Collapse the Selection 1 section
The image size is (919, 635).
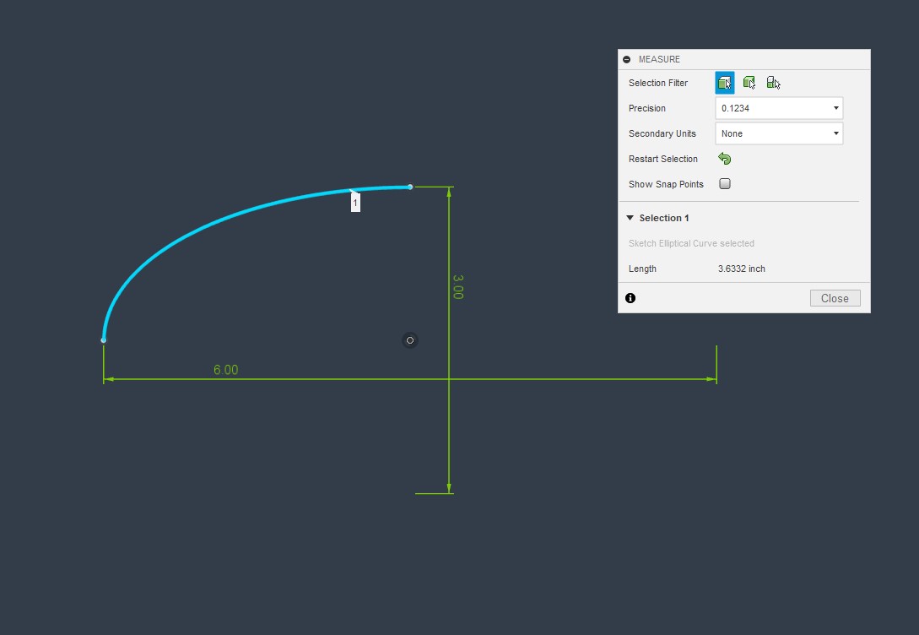[x=630, y=217]
